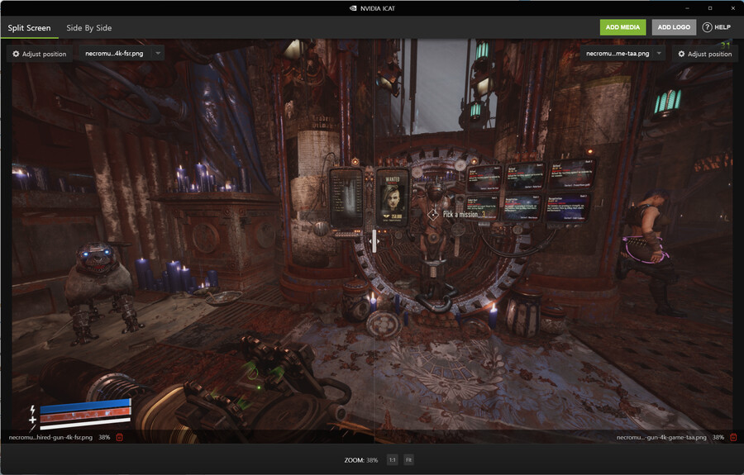This screenshot has width=744, height=475.
Task: Switch to the Side By Side tab
Action: (x=88, y=28)
